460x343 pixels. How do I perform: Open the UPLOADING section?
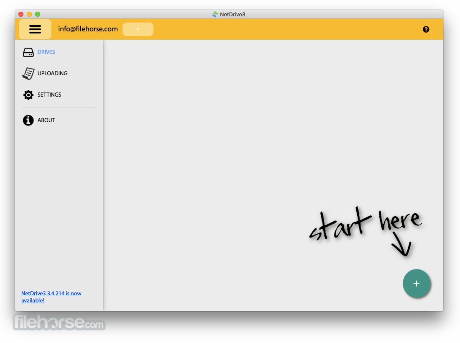[52, 73]
